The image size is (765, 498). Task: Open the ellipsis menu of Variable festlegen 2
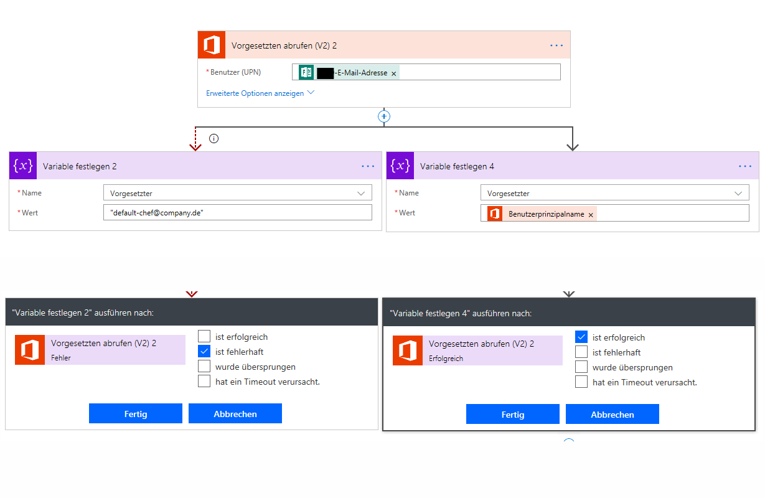click(367, 166)
